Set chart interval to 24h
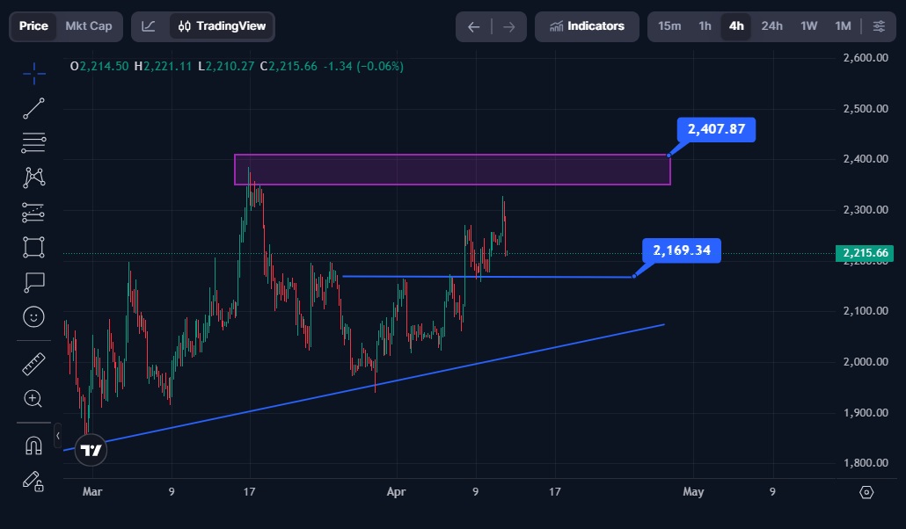 point(772,26)
